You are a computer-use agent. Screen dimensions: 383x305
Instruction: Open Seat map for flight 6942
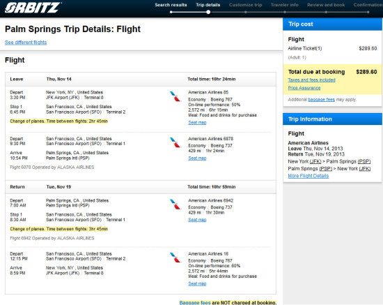coord(197,220)
